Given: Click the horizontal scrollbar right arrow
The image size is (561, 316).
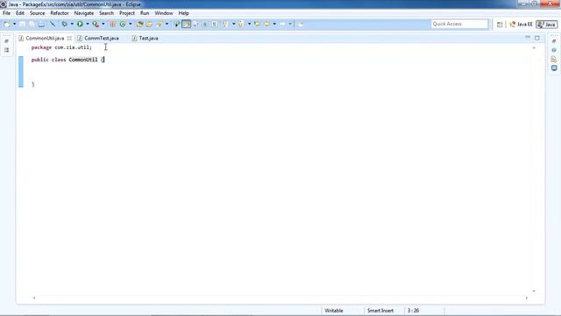Looking at the screenshot, I should [x=526, y=298].
